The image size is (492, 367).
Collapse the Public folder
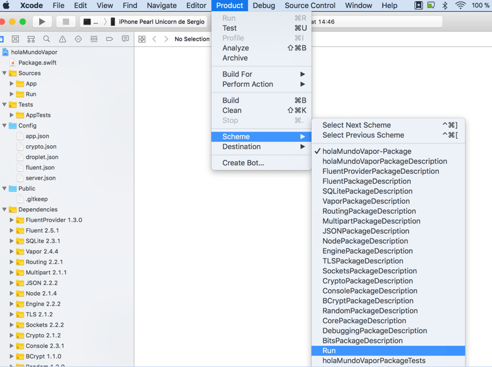[5, 188]
